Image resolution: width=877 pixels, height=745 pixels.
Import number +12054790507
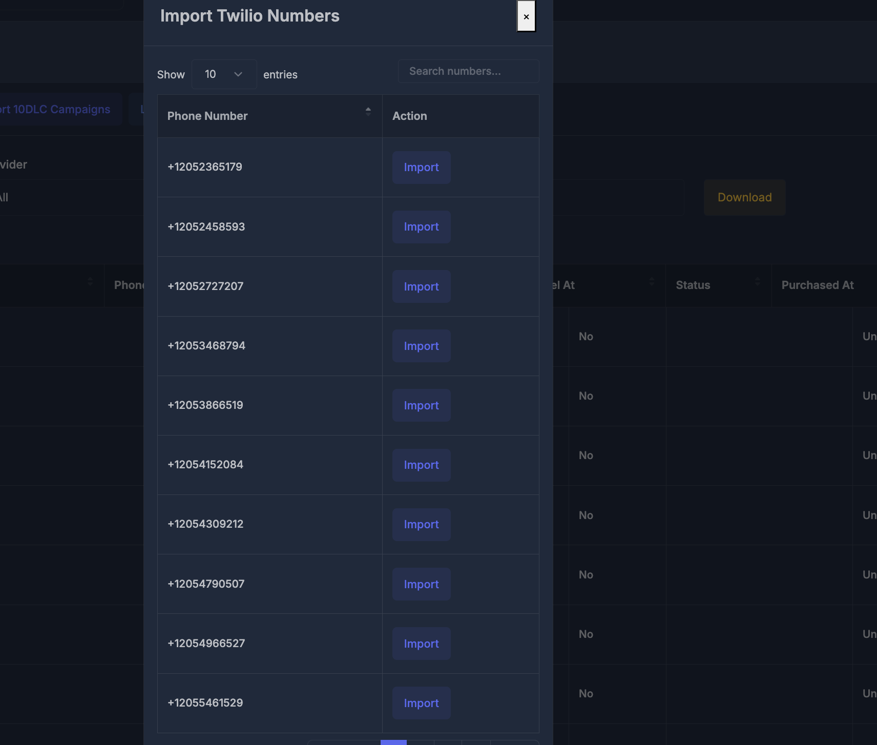pos(421,584)
